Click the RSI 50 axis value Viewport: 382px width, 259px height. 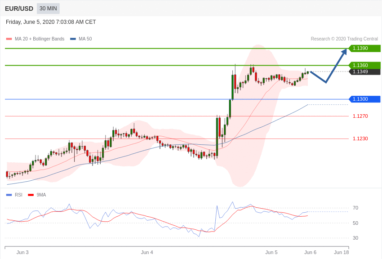click(355, 223)
